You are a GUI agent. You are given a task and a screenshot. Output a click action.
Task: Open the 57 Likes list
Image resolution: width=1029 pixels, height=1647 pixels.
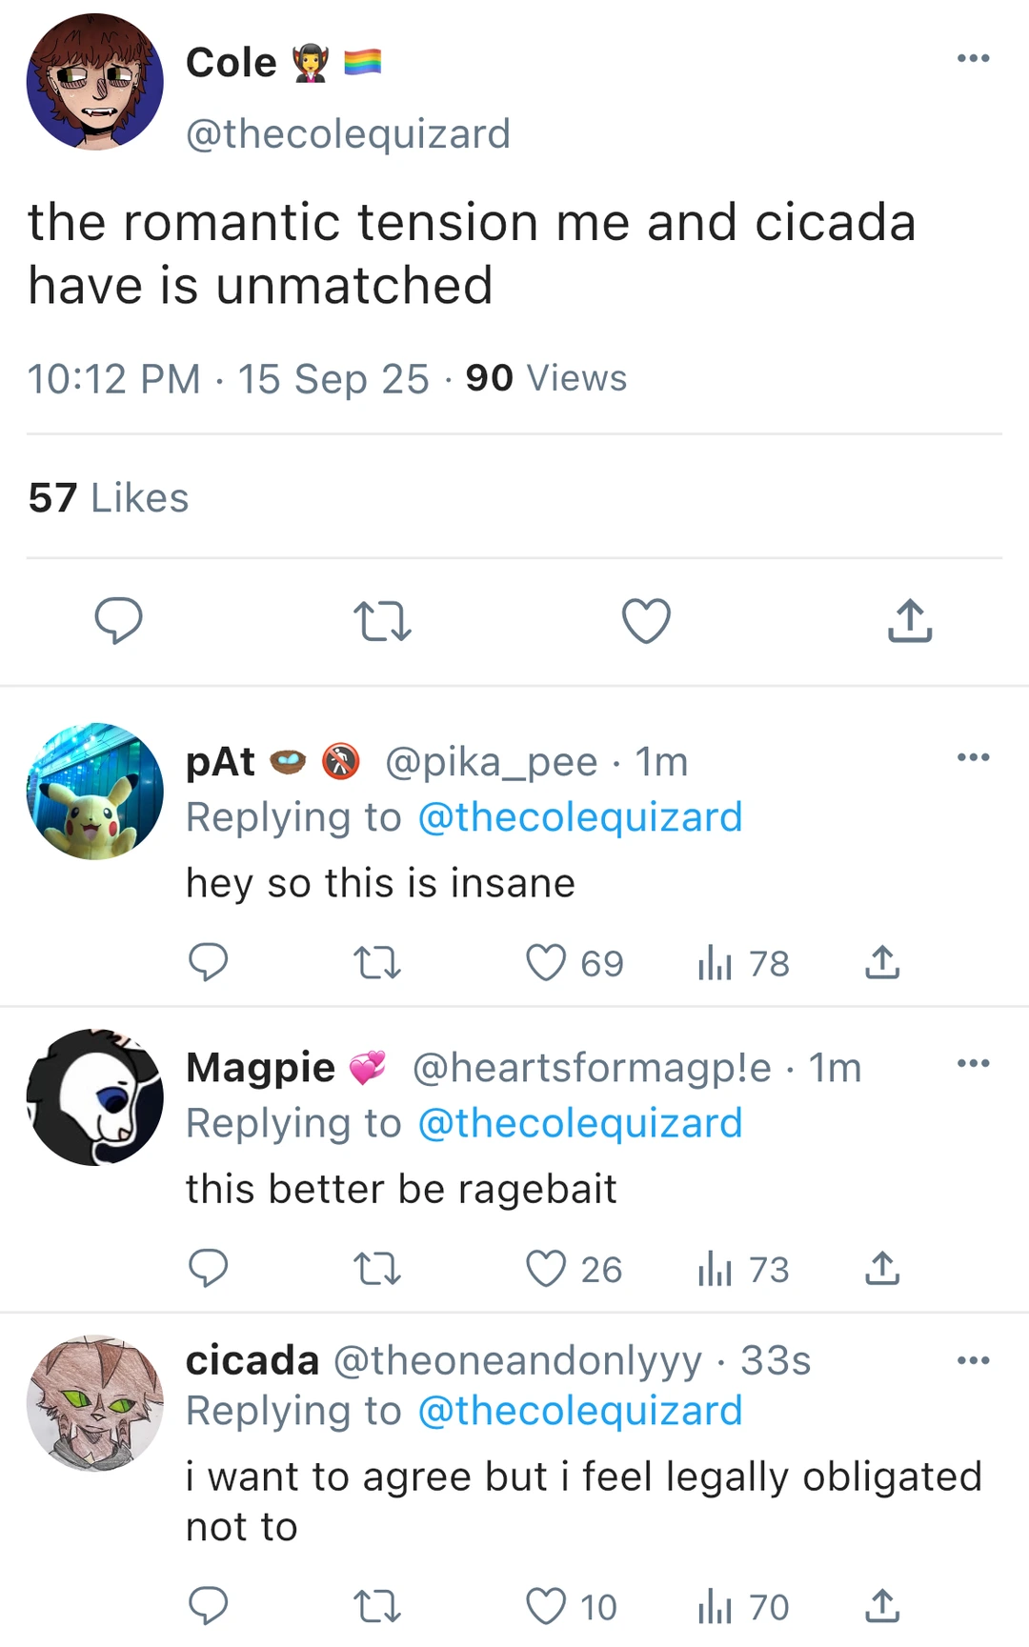click(x=109, y=498)
